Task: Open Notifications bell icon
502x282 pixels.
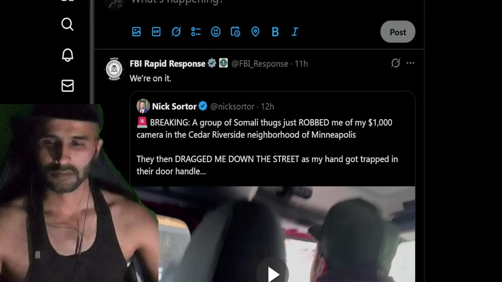Action: click(x=67, y=55)
